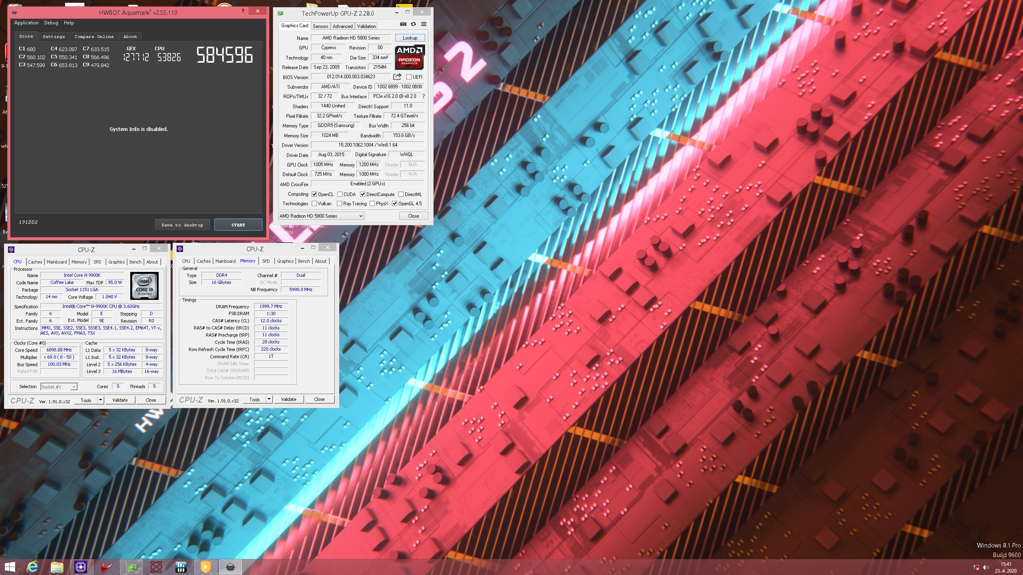Open the AMD Radeon HD 5800 Series GPU selector
The width and height of the screenshot is (1023, 575).
coord(321,216)
